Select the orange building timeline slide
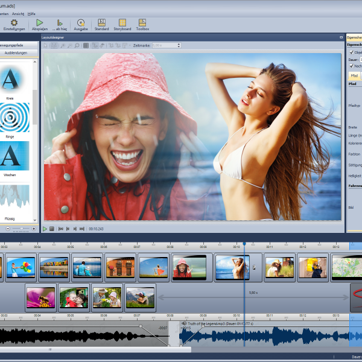Viewport: 362px width, 362px height. point(120,267)
